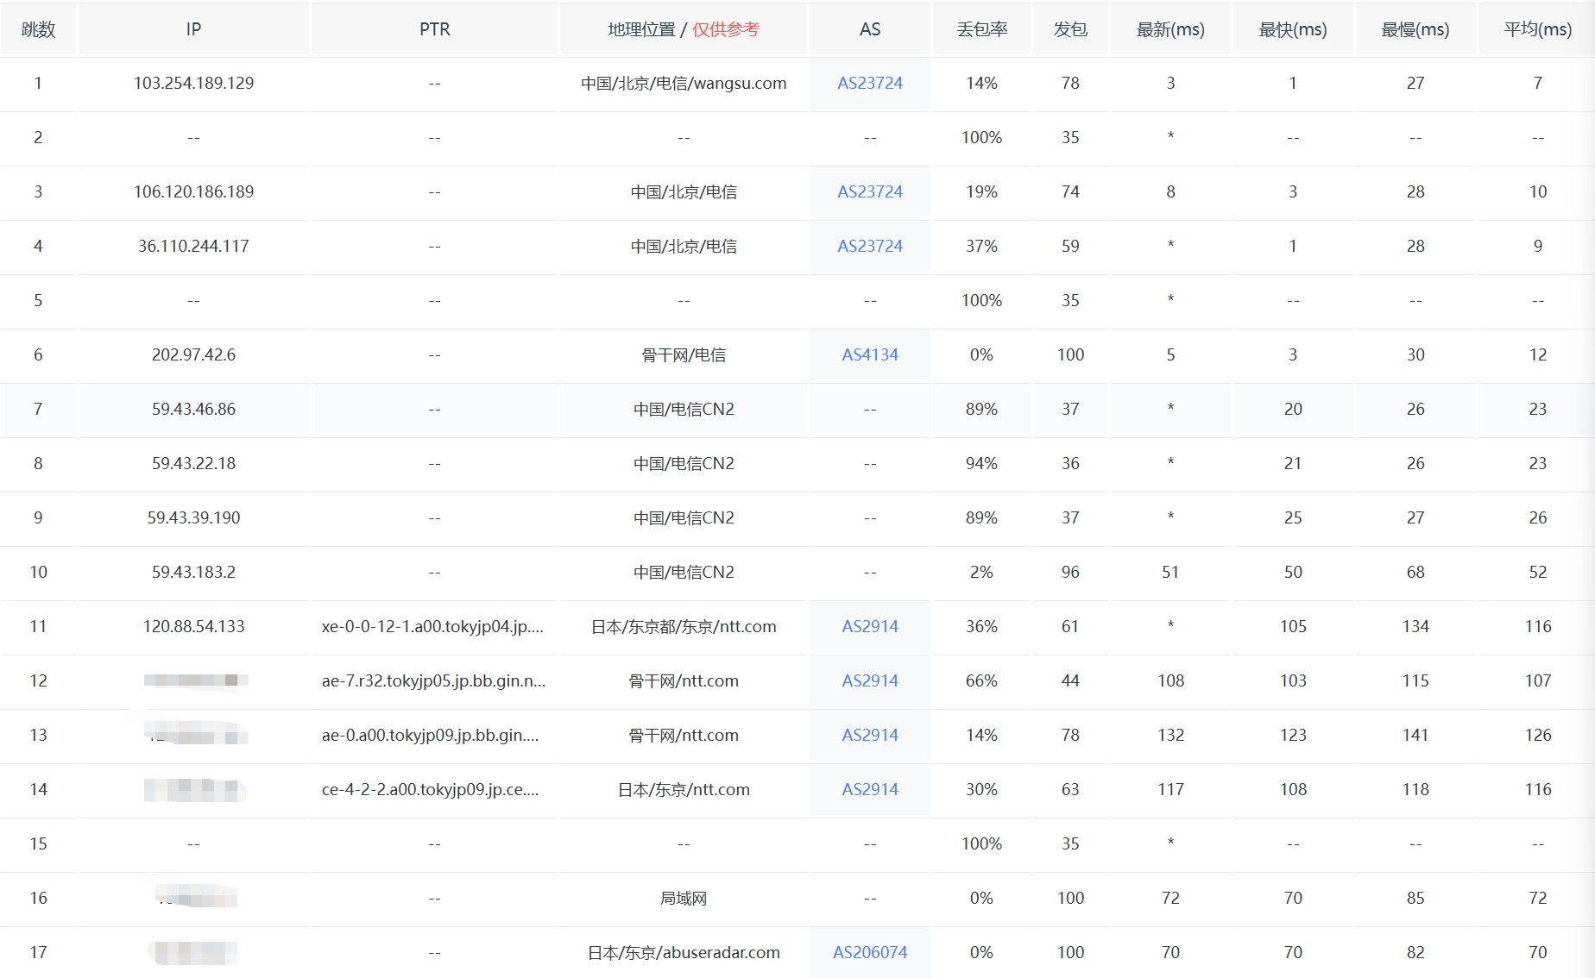Click PTR ae-7.r32.tokyjp05.jp.bb.gin.n...
Screen dimensions: 1595x978
[x=433, y=680]
